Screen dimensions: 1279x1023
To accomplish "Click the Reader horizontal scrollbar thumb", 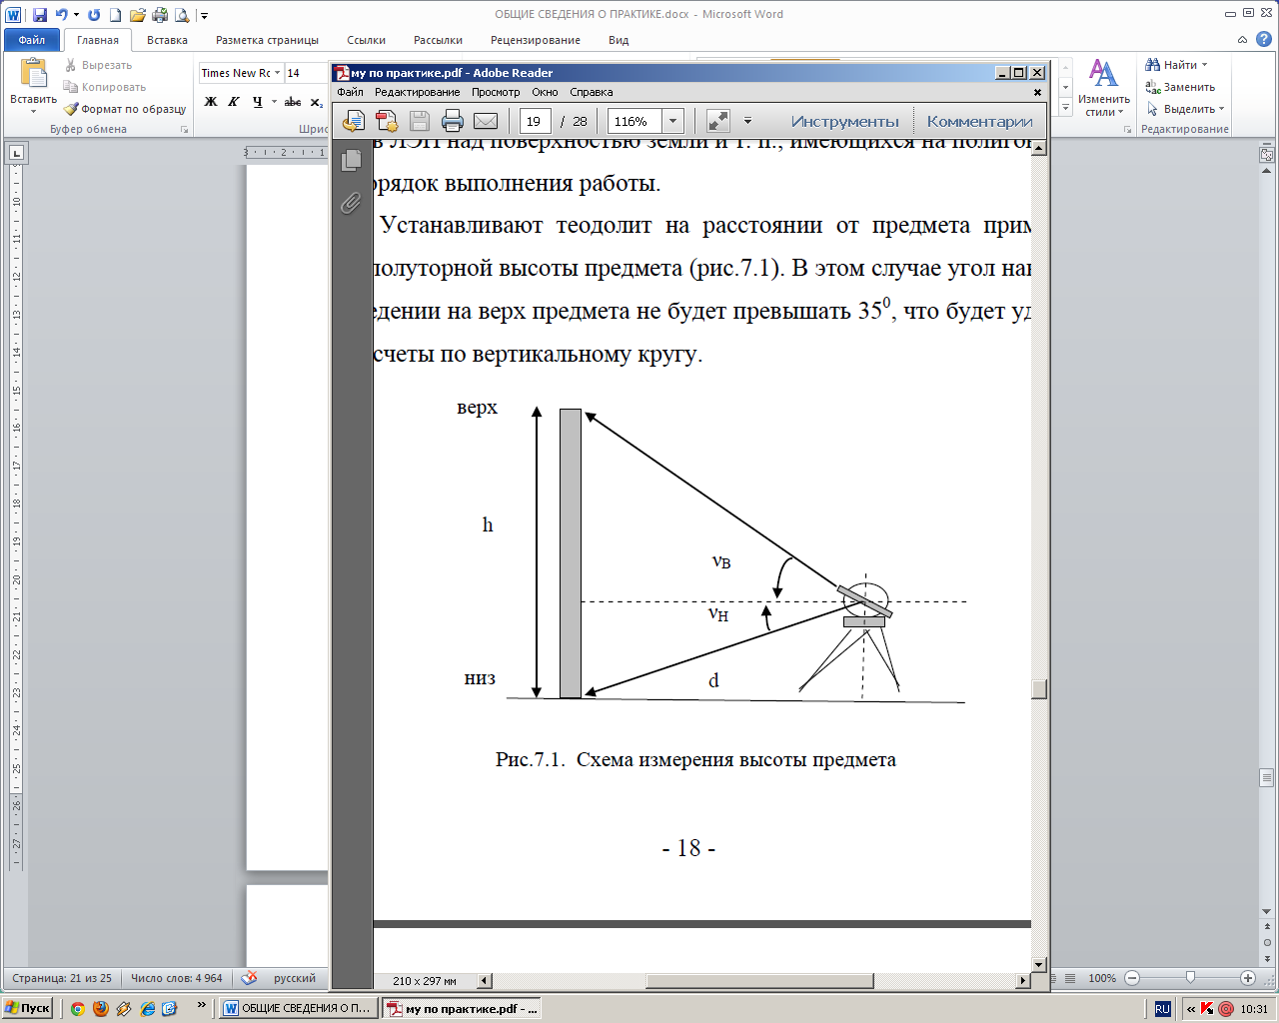I will [759, 981].
